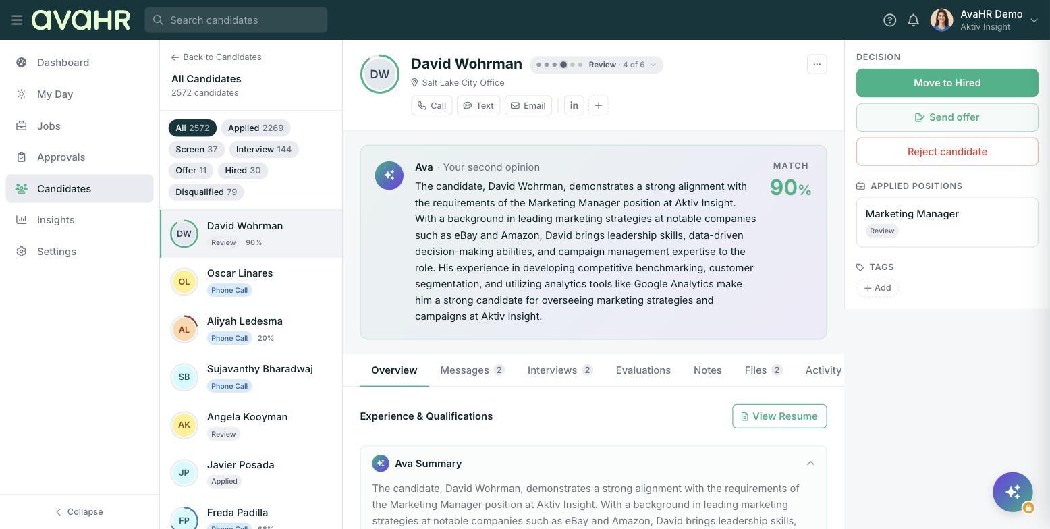Switch to the Files tab
The width and height of the screenshot is (1050, 529).
764,370
